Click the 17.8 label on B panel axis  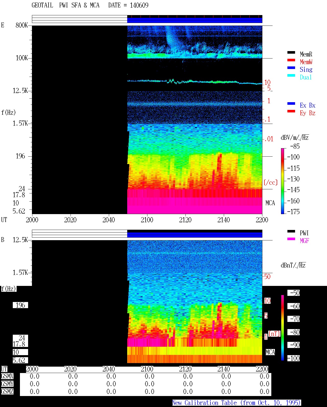(x=19, y=344)
